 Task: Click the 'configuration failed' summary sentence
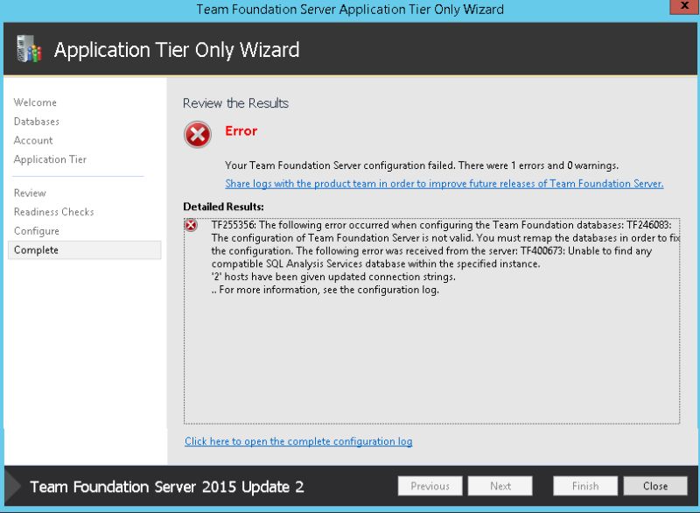(422, 165)
